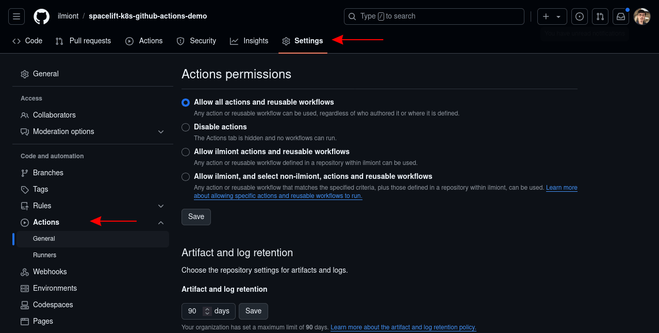Open the notifications inbox icon

click(x=621, y=16)
